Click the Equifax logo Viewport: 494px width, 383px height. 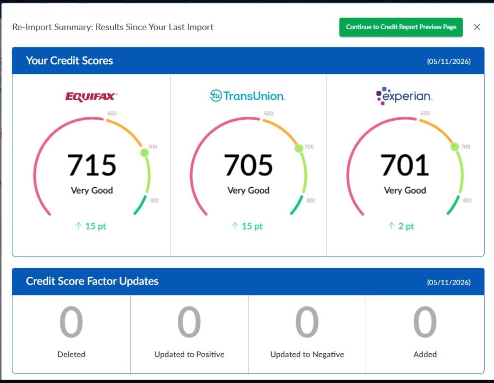tap(91, 96)
